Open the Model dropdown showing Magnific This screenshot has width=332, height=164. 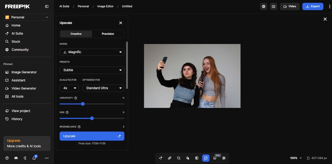click(92, 52)
